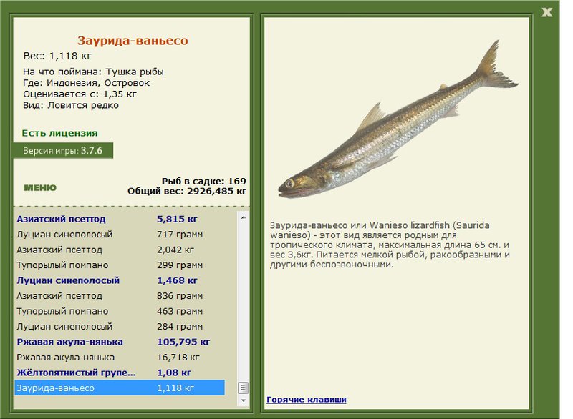The height and width of the screenshot is (419, 573).
Task: Click the На что поймана: Тушка рыбы line
Action: click(x=93, y=72)
